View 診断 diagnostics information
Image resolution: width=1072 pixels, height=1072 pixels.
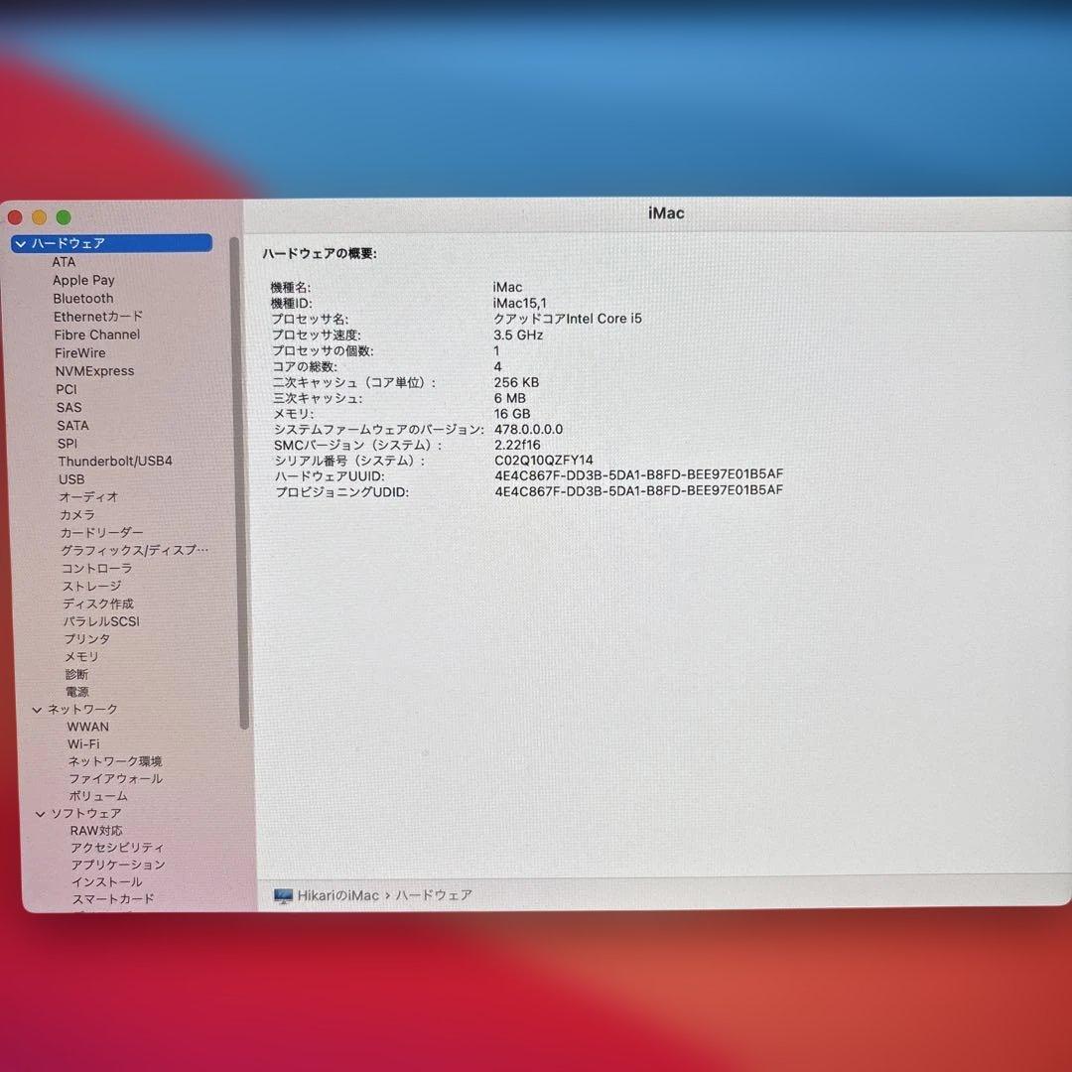[x=76, y=674]
